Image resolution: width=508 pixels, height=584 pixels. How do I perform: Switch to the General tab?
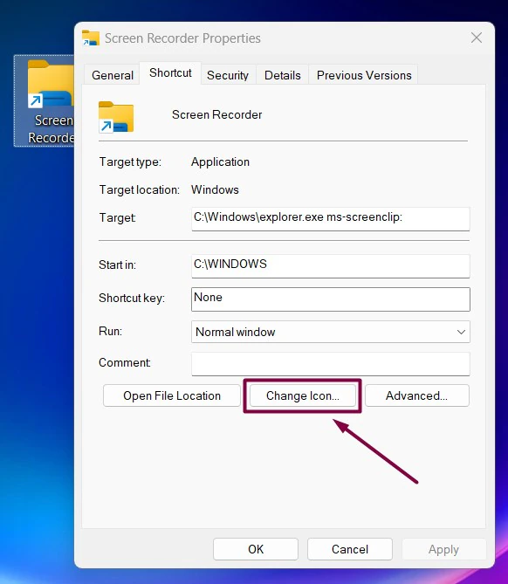tap(113, 75)
